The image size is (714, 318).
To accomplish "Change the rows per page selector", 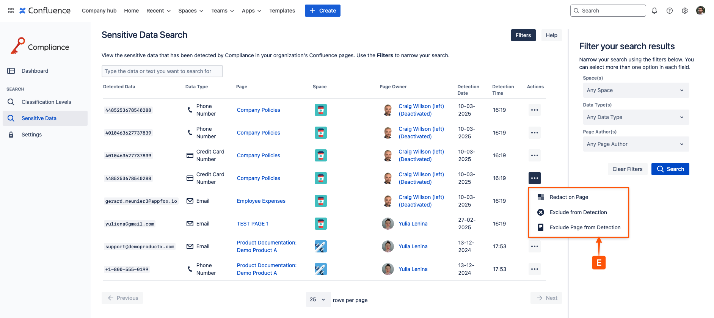I will (x=318, y=299).
